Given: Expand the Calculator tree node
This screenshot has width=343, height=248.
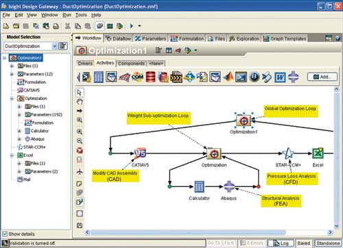Looking at the screenshot, I should point(19,131).
